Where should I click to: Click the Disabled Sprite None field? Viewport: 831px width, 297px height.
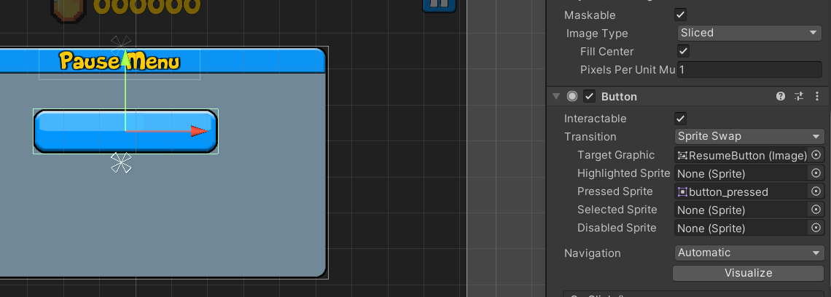742,228
